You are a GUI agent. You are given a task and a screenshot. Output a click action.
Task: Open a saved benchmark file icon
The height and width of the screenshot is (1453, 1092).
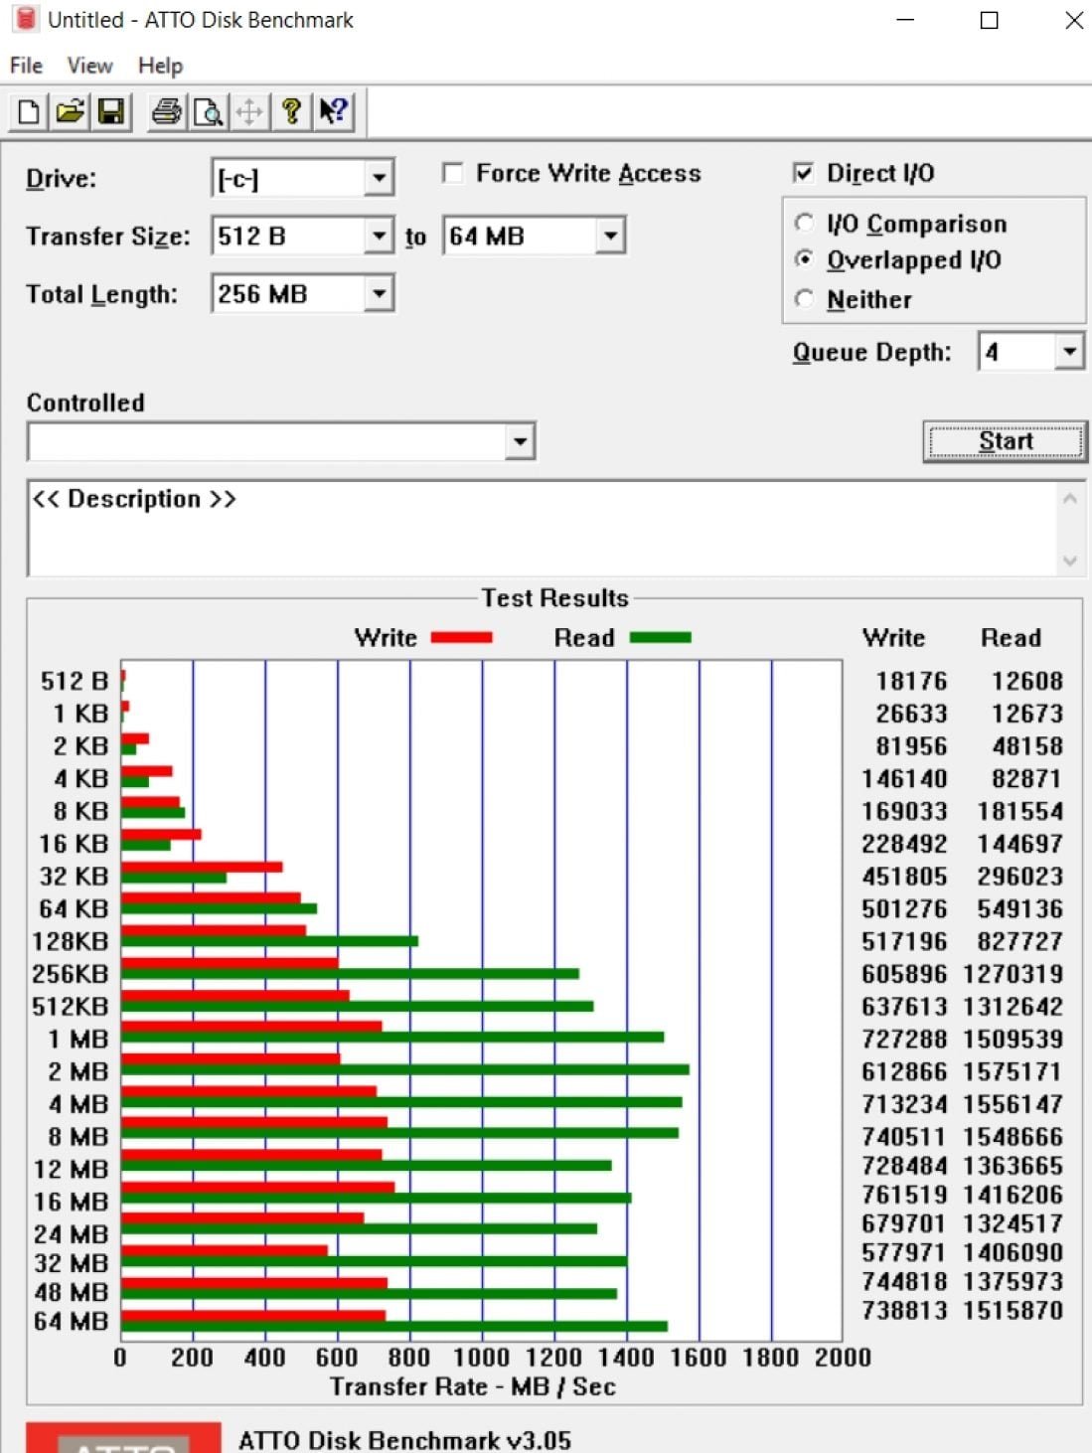[x=70, y=111]
